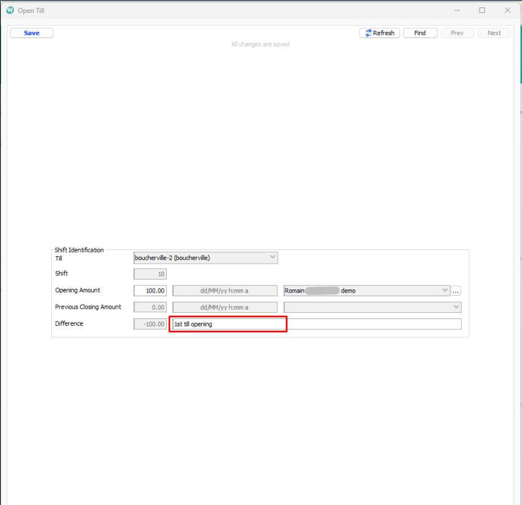Click the Difference amount field
522x505 pixels.
150,324
